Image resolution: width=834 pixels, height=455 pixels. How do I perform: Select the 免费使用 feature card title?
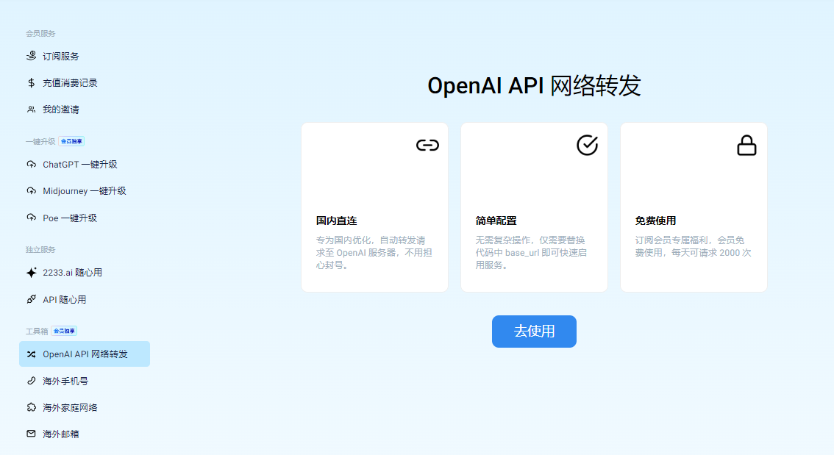[x=655, y=221]
